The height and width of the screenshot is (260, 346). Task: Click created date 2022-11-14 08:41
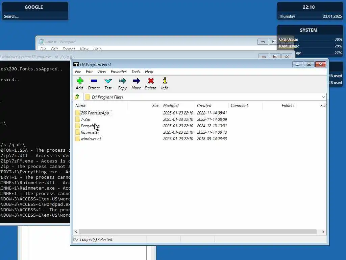(x=212, y=113)
